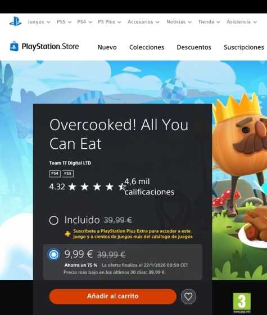The width and height of the screenshot is (267, 315).
Task: Add game to wishlist with heart icon
Action: tap(188, 296)
